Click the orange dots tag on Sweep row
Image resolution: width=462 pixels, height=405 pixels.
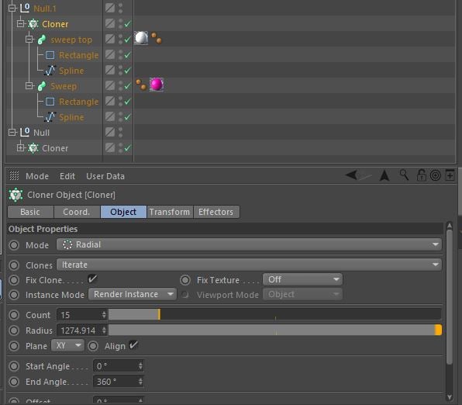pyautogui.click(x=141, y=85)
